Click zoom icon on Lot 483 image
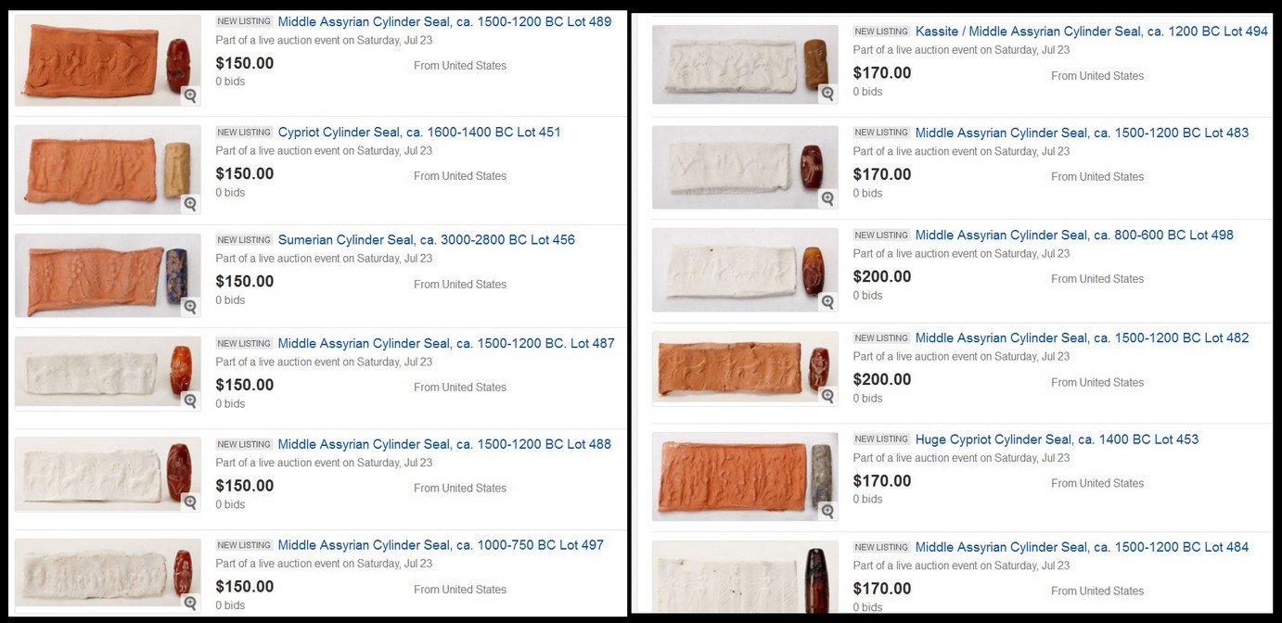 827,197
